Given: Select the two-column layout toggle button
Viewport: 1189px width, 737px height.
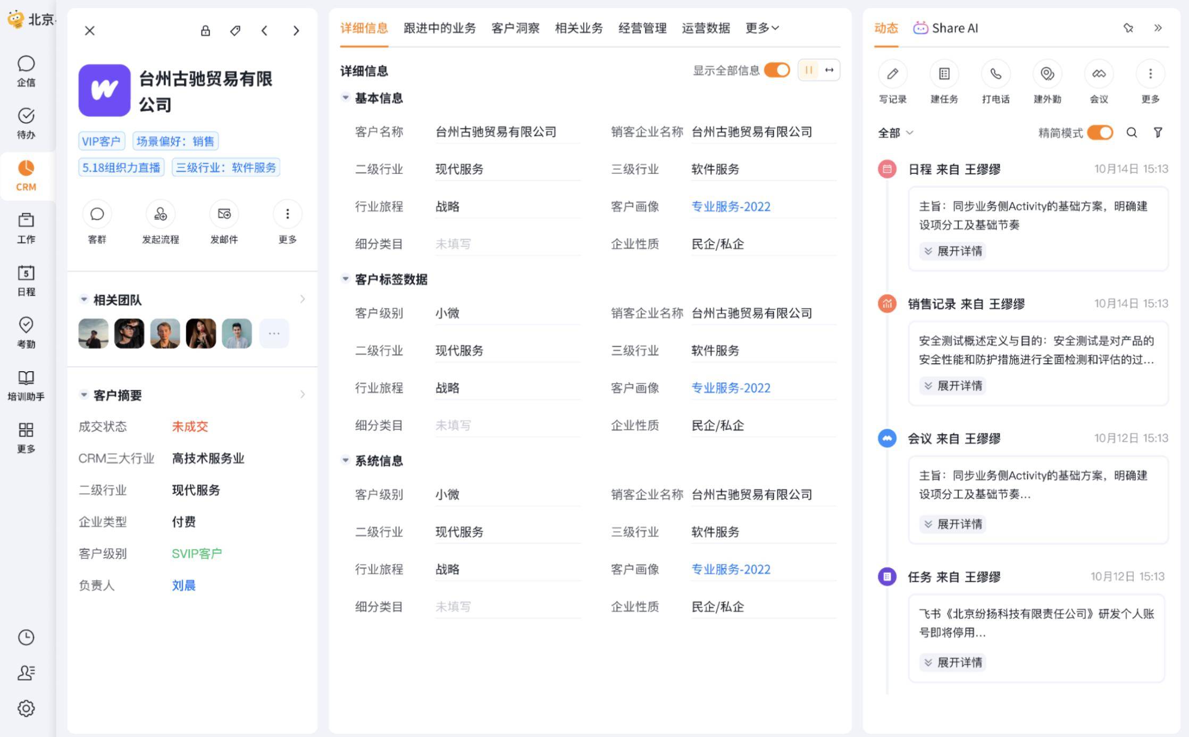Looking at the screenshot, I should 808,70.
